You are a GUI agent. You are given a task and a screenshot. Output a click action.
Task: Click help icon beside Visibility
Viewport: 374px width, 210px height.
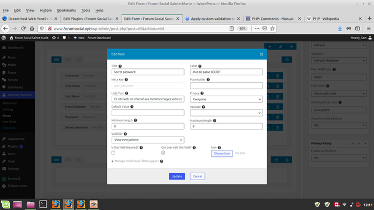click(x=126, y=134)
